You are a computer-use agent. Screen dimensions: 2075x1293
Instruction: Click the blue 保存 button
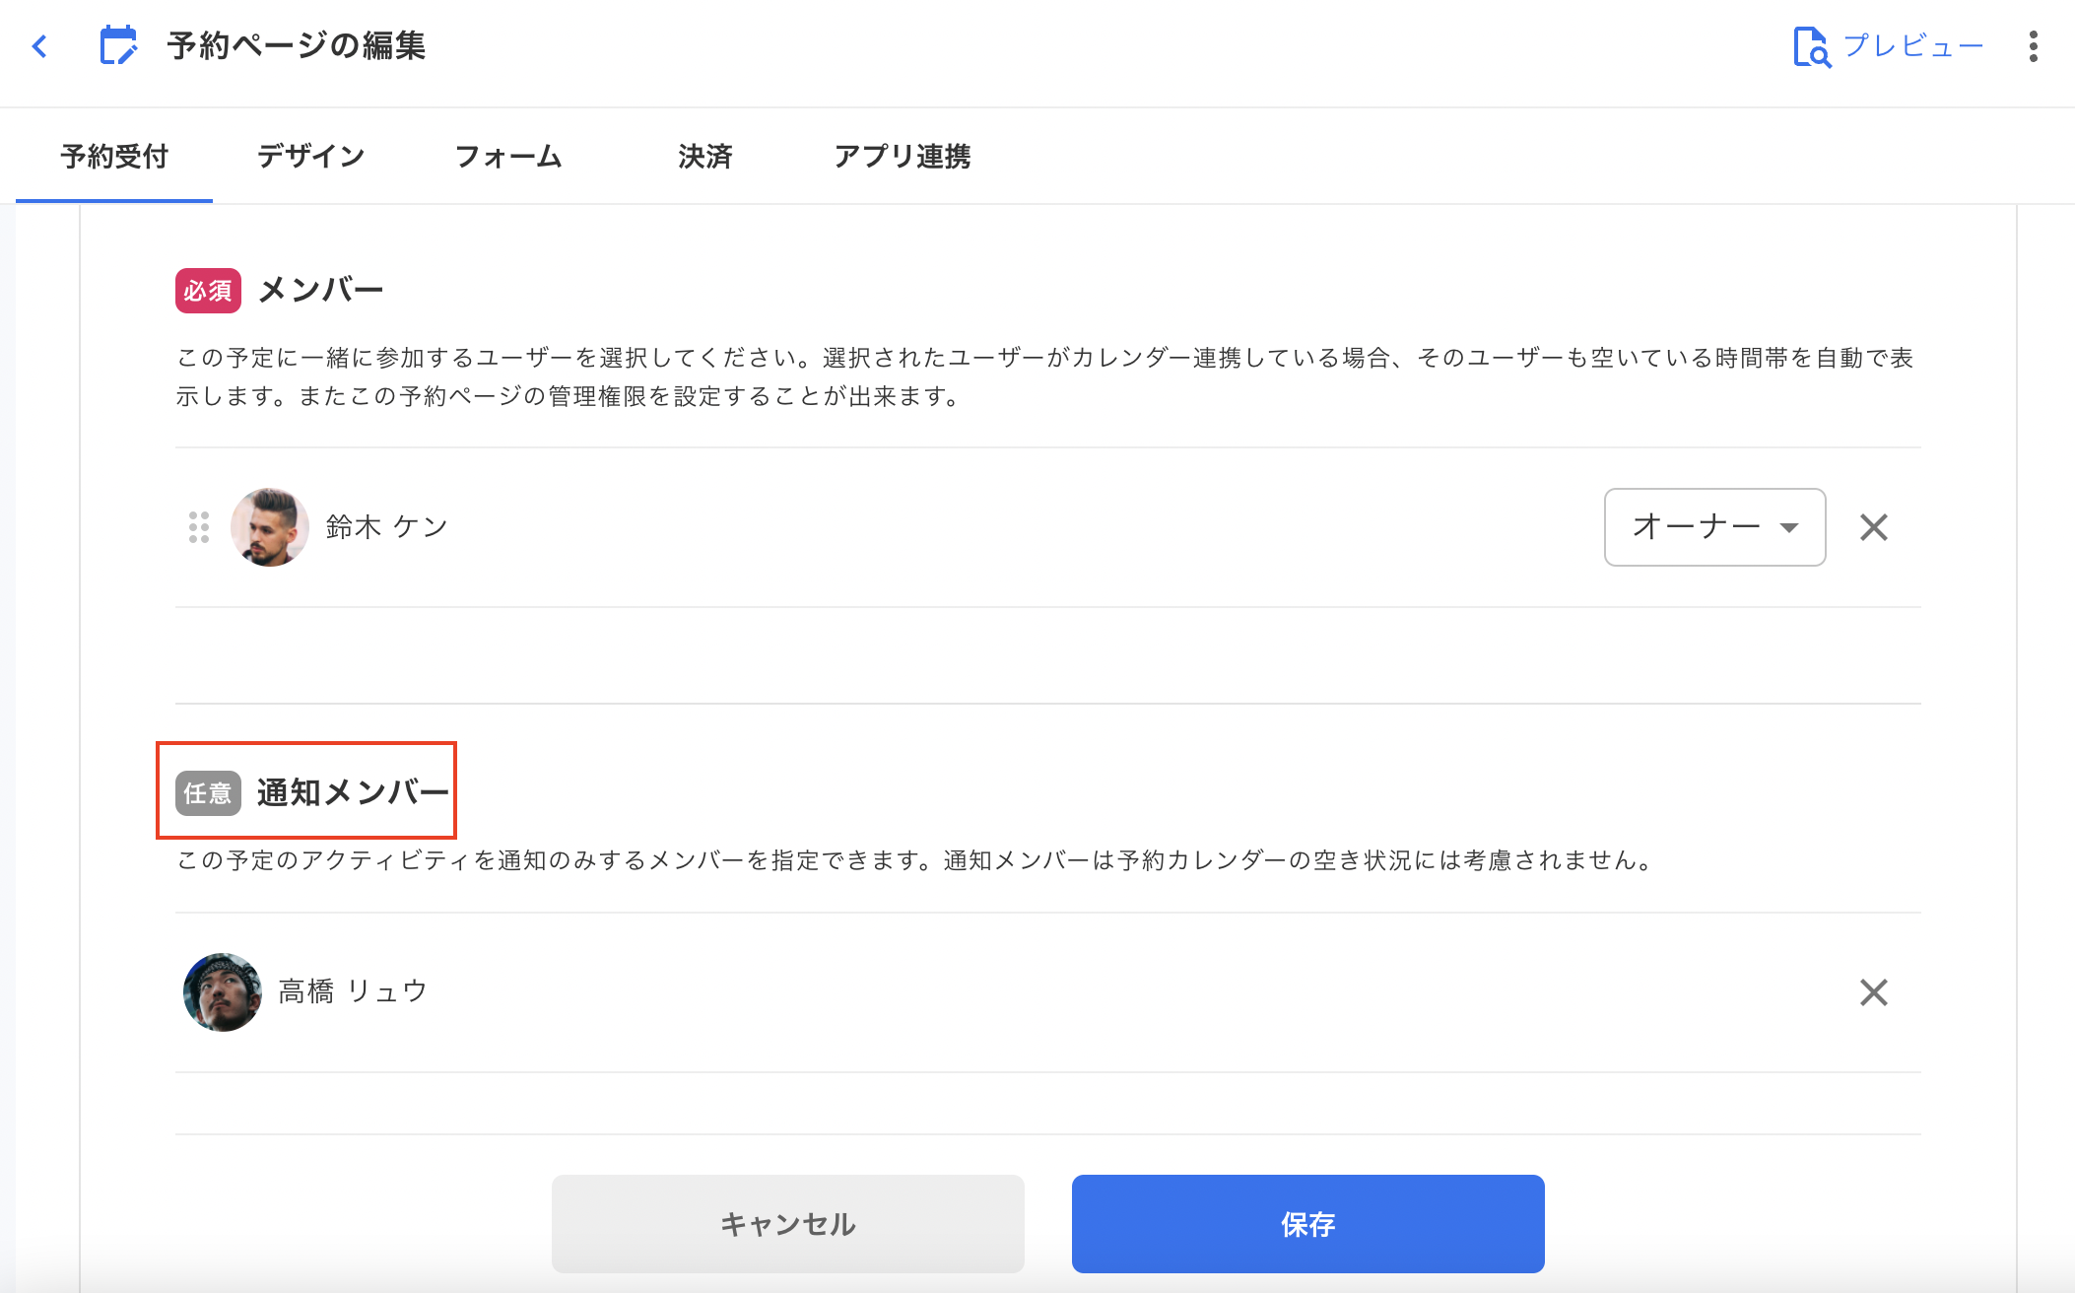coord(1307,1224)
